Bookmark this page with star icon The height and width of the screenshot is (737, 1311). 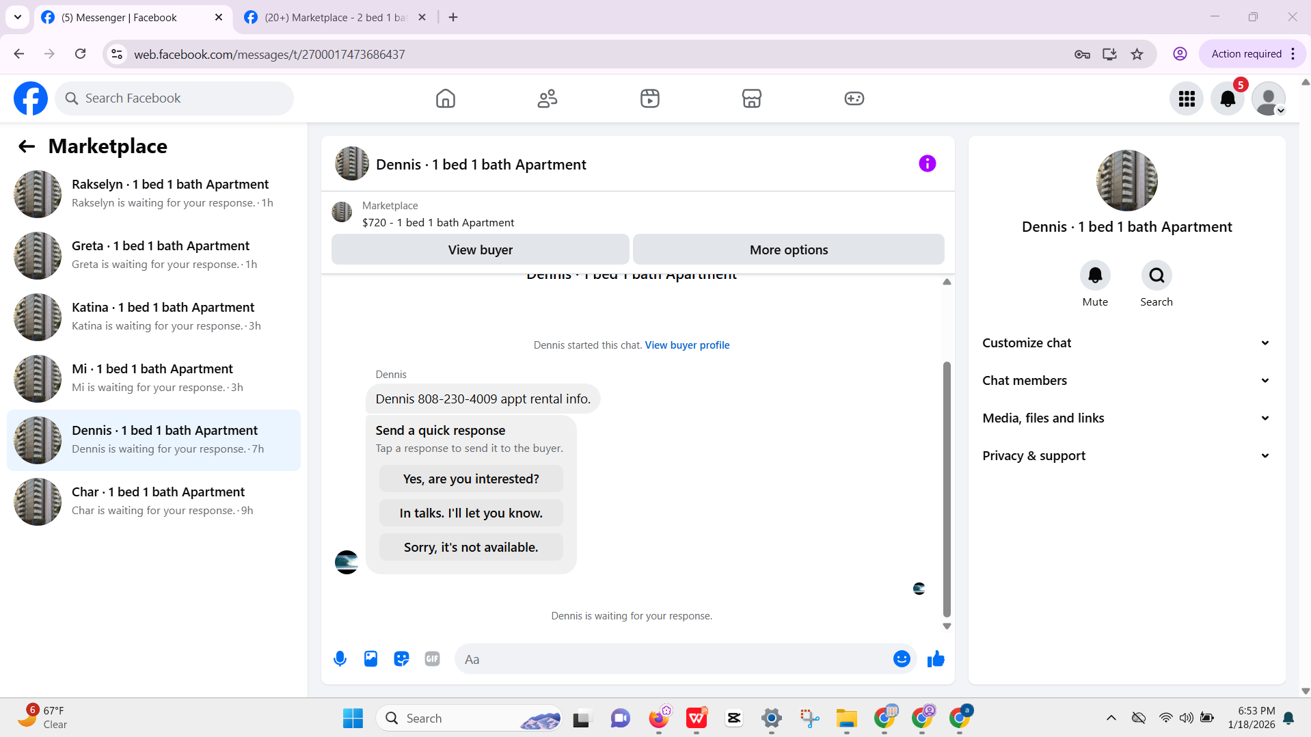coord(1137,54)
